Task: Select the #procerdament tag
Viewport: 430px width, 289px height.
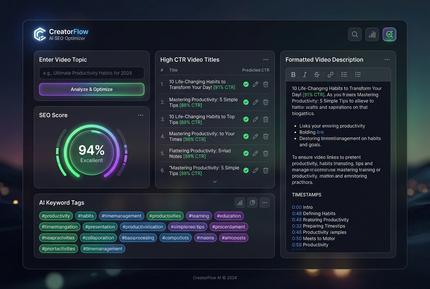Action: (x=229, y=227)
